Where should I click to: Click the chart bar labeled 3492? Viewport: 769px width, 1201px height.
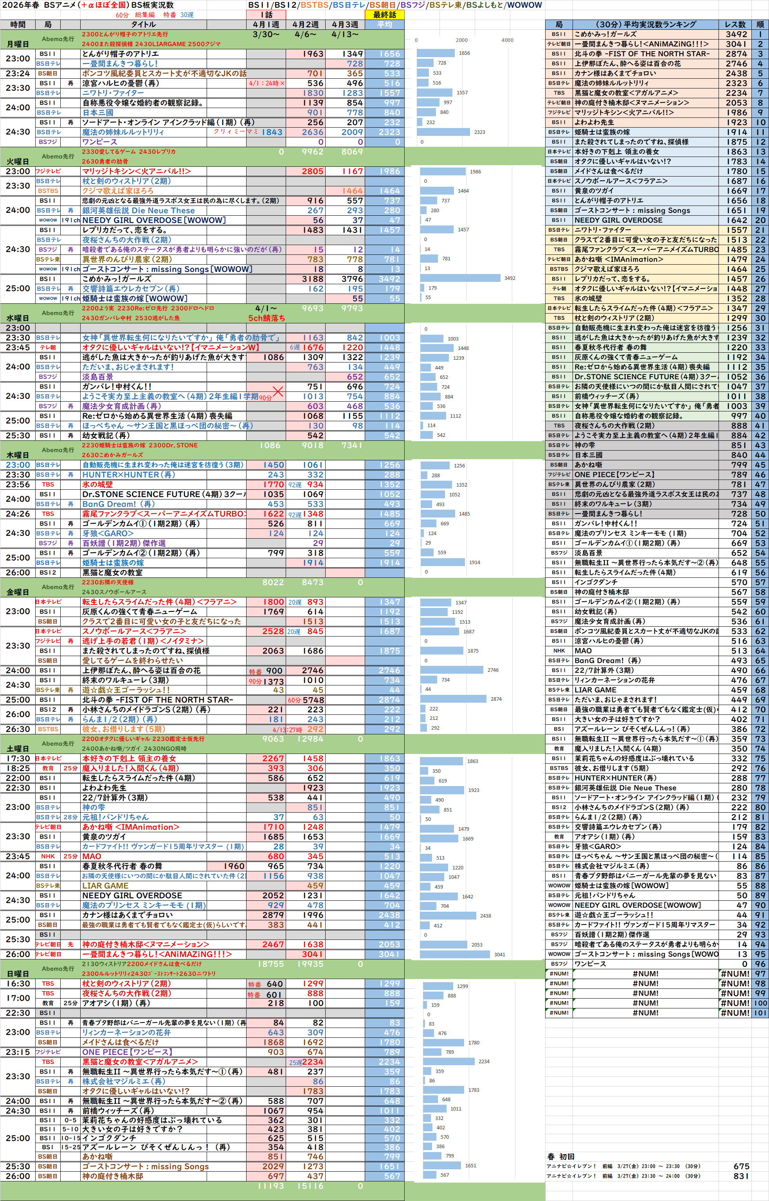click(460, 278)
